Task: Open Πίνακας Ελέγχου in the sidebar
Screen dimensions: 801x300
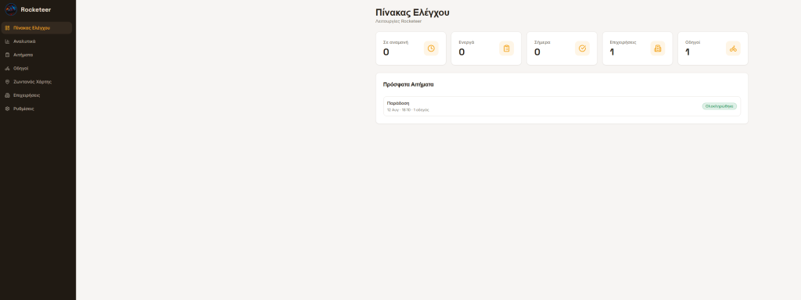Action: [x=36, y=28]
